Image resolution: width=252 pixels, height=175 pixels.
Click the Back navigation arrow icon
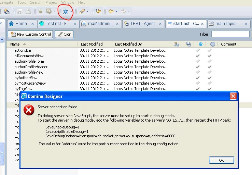pyautogui.click(x=111, y=11)
